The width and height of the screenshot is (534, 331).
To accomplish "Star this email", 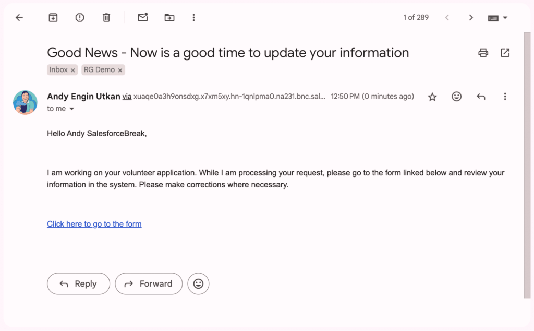I will click(432, 97).
